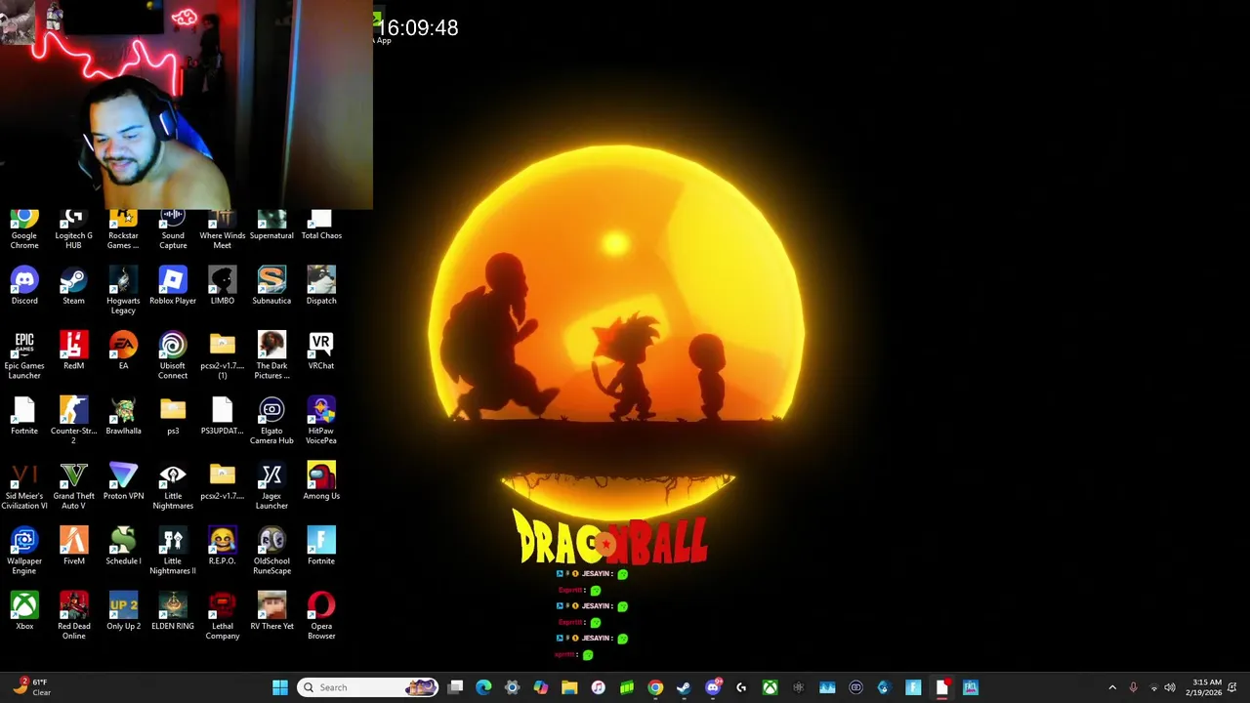Image resolution: width=1250 pixels, height=703 pixels.
Task: Open the Windows Start menu
Action: 280,687
